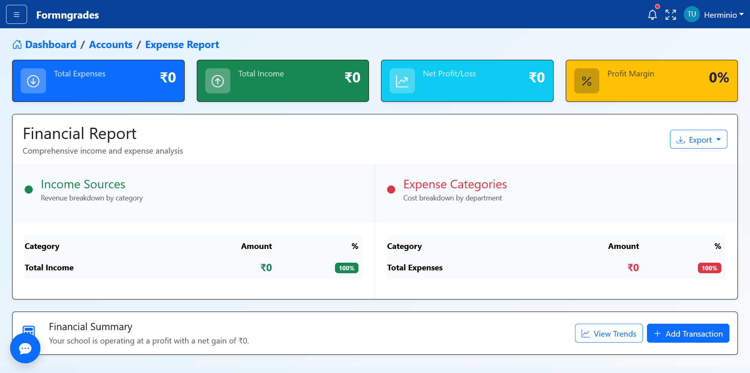Viewport: 750px width, 373px height.
Task: Navigate to Accounts breadcrumb
Action: point(111,44)
